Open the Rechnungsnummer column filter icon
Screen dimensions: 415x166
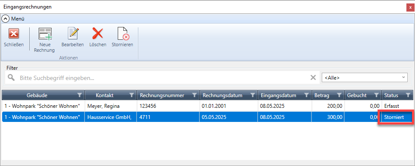pyautogui.click(x=194, y=95)
